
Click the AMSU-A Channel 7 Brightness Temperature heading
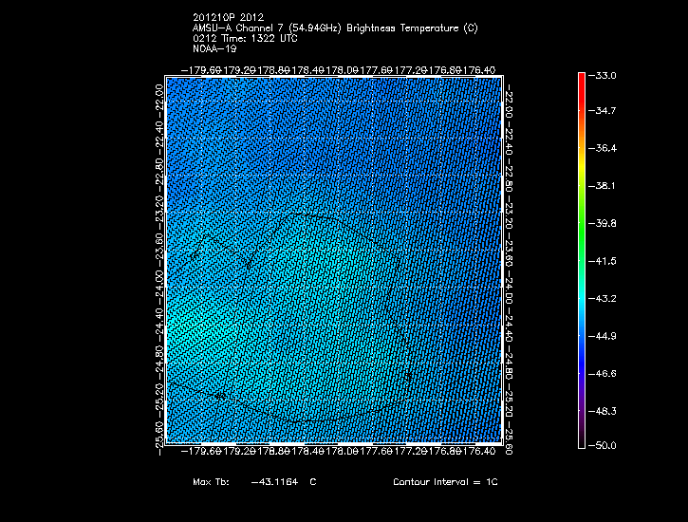(x=335, y=28)
